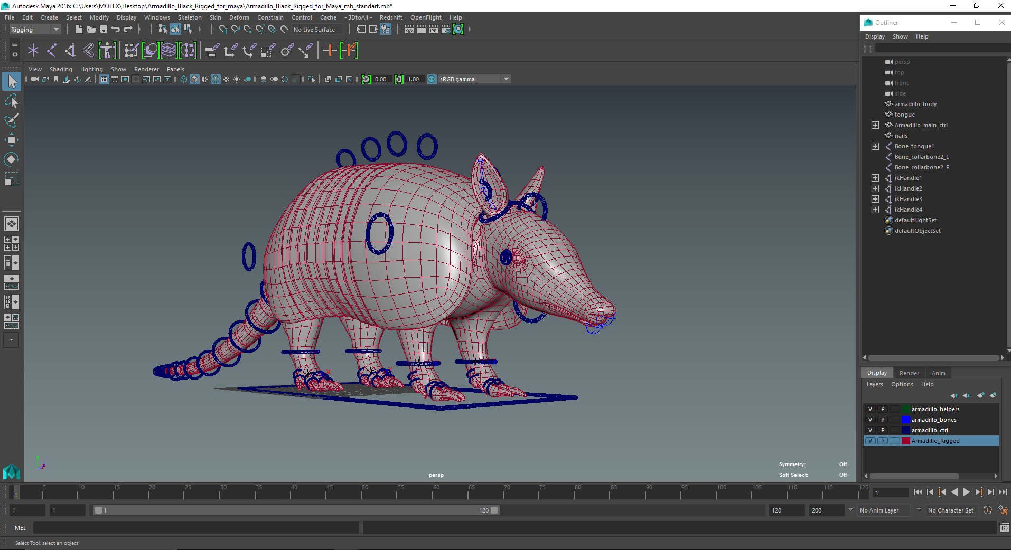Open color of armadillo_helpers layer swatch
1011x550 pixels.
click(906, 409)
